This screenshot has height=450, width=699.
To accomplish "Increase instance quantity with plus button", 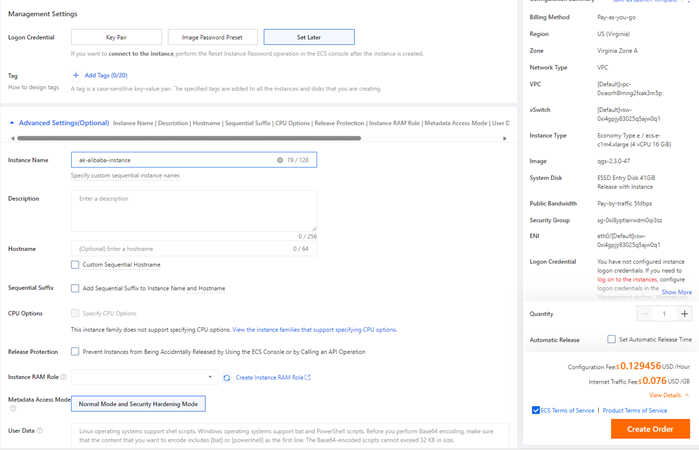I will pyautogui.click(x=685, y=314).
